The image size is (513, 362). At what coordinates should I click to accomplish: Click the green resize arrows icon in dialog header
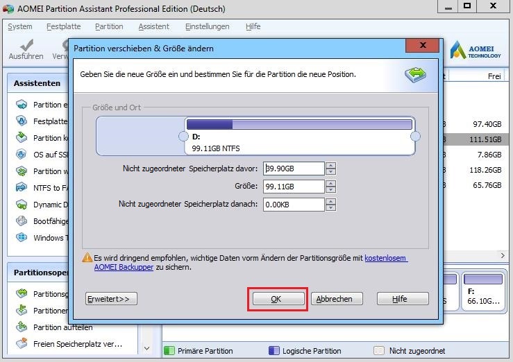point(415,75)
